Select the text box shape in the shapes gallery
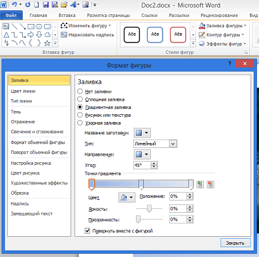 tap(6, 27)
